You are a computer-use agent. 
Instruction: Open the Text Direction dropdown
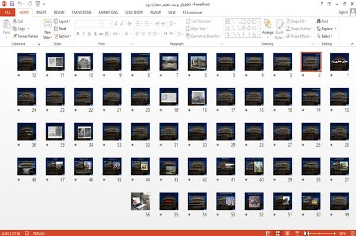pos(199,21)
